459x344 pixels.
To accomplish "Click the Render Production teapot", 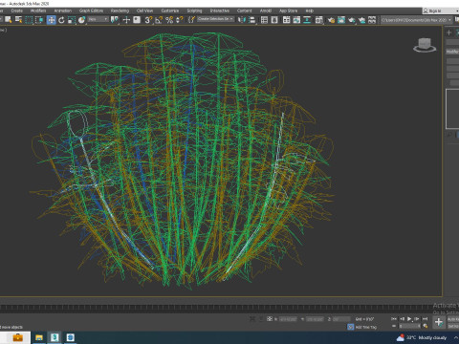I will pos(351,20).
